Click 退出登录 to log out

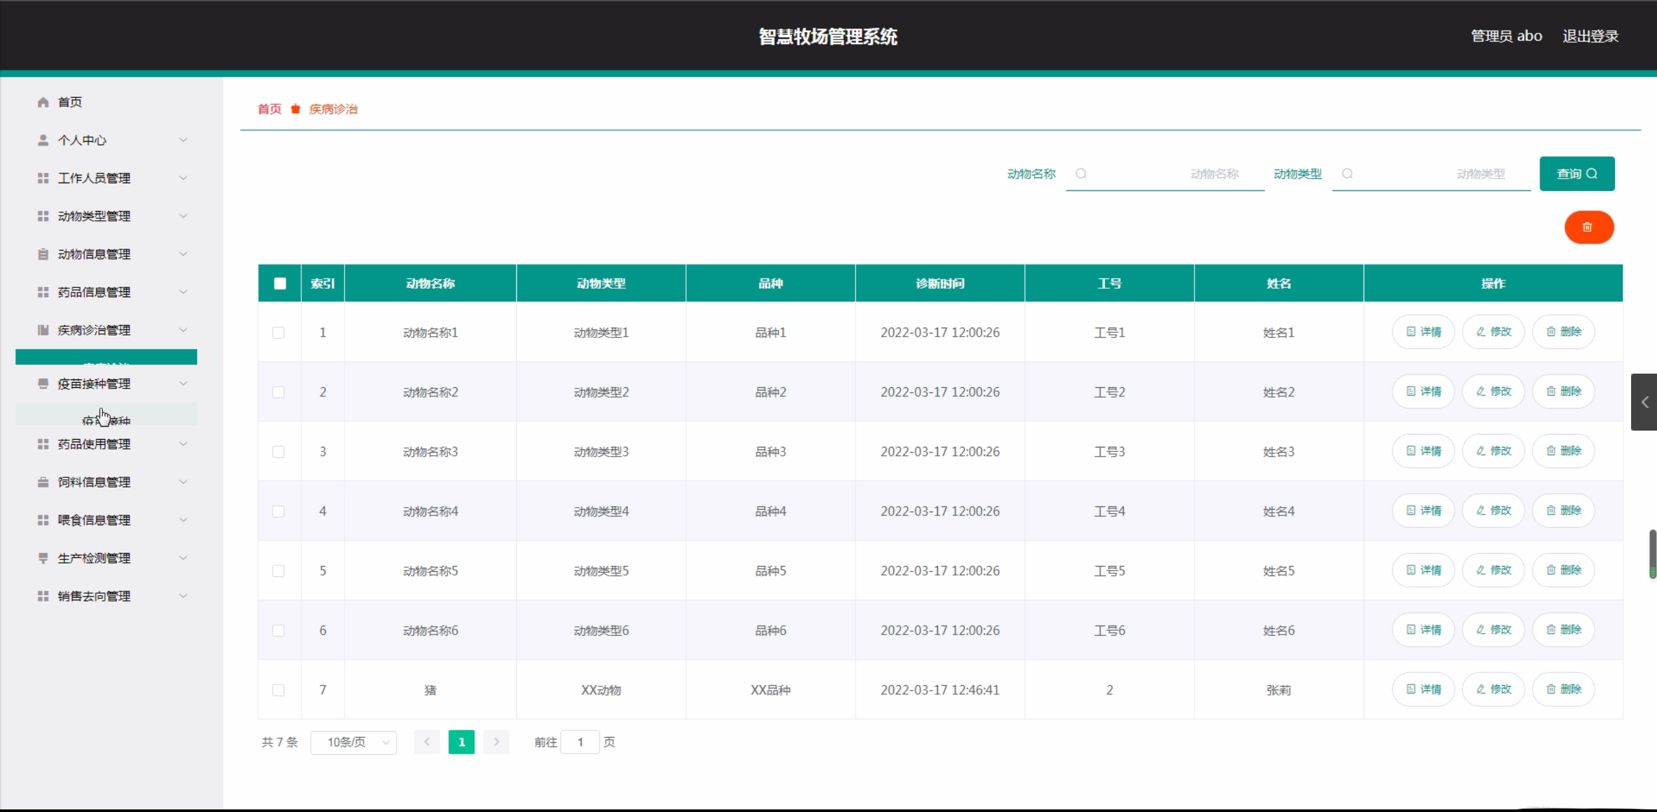1590,36
